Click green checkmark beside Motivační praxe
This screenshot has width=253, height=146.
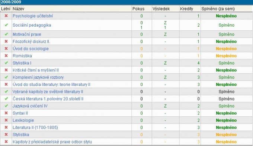pos(6,34)
